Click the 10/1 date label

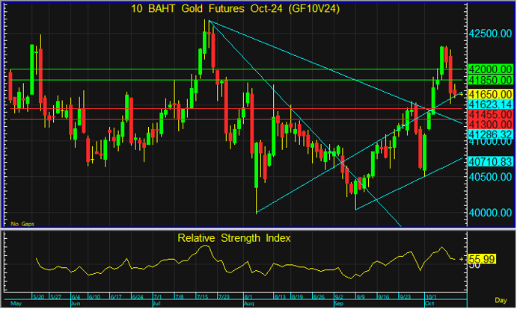click(431, 297)
